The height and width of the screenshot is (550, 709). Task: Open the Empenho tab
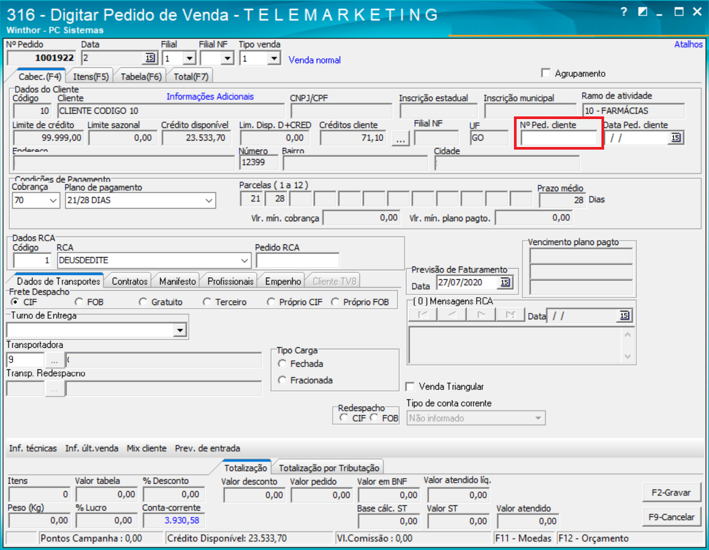(x=283, y=281)
